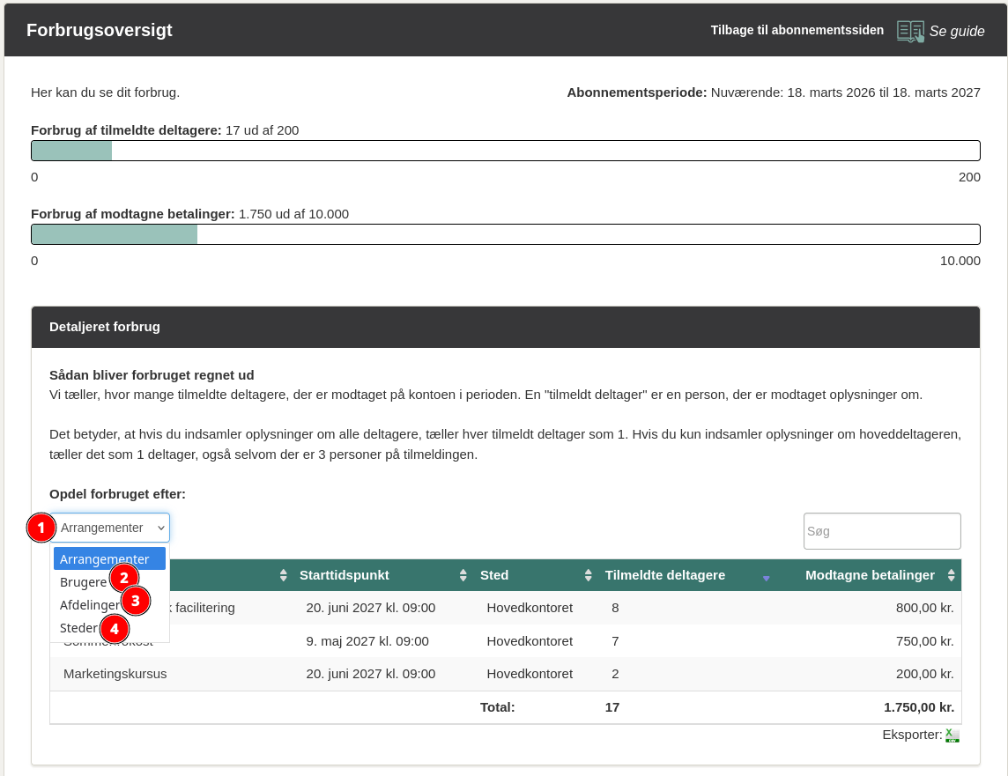
Task: Open the Opdel forbruget efter dropdown
Action: (110, 528)
